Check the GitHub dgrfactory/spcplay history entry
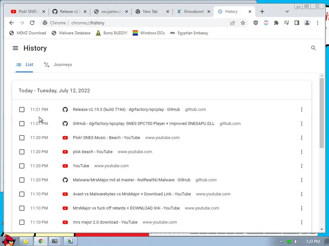This screenshot has width=329, height=246. pos(22,124)
